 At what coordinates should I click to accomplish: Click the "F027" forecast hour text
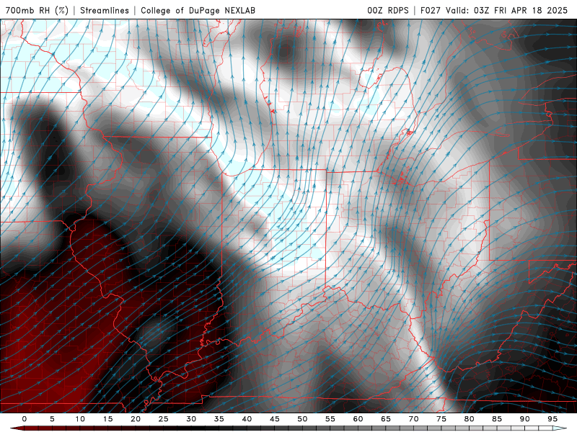pos(430,10)
